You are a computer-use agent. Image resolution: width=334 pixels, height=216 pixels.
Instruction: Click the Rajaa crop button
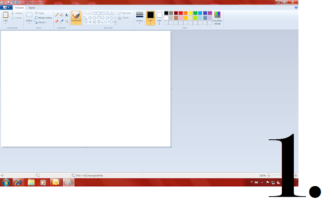[x=40, y=13]
